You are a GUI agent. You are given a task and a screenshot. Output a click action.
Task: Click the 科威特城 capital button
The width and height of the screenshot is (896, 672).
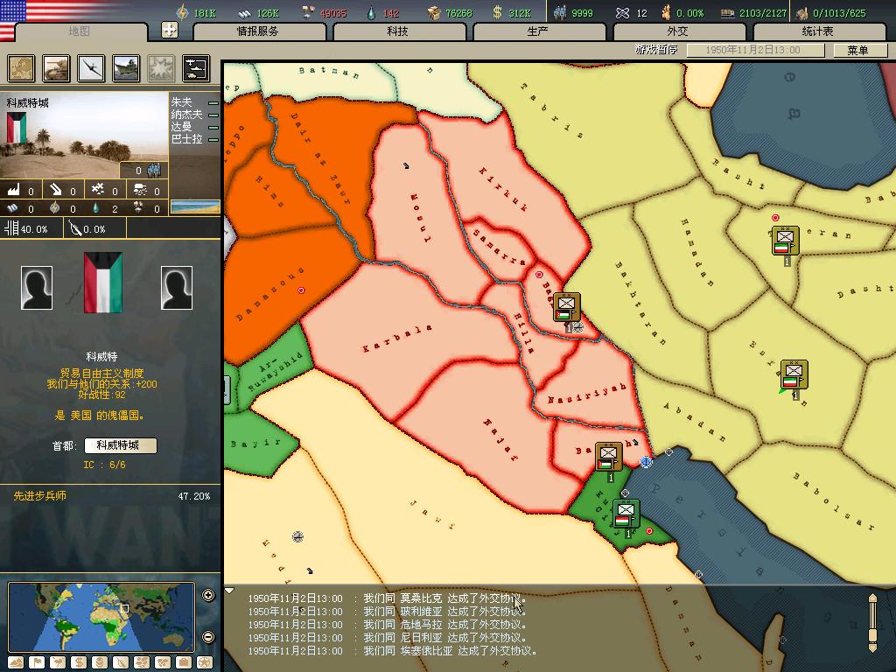coord(120,445)
